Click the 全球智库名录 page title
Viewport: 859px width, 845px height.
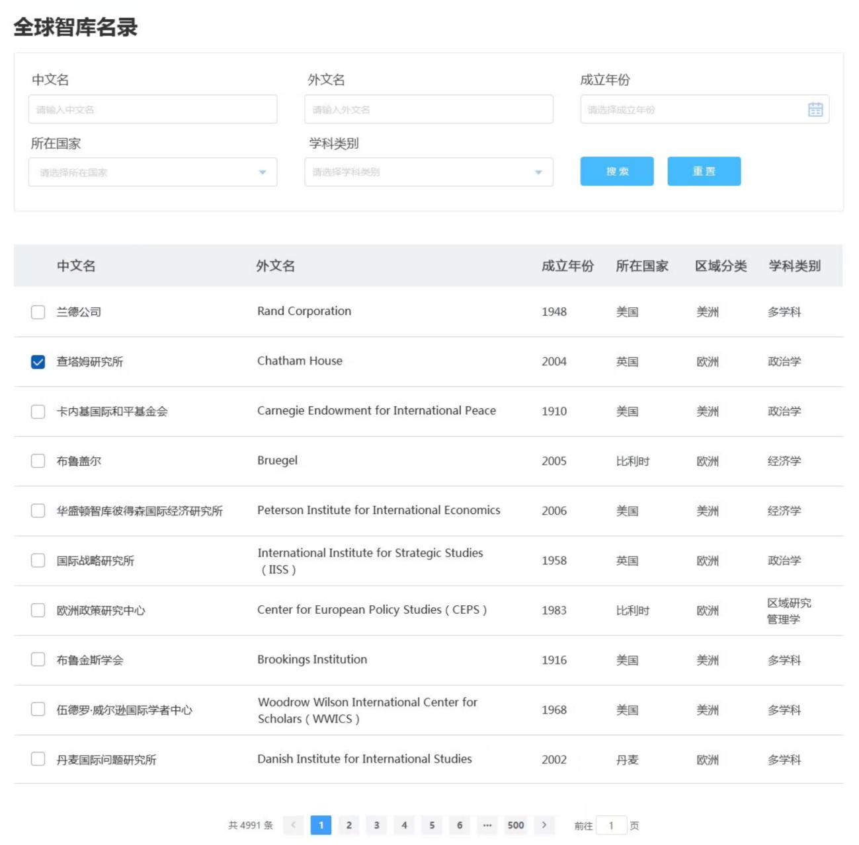pyautogui.click(x=75, y=27)
